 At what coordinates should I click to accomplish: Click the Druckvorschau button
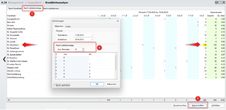coord(180,105)
